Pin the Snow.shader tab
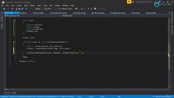 pyautogui.click(x=15, y=13)
